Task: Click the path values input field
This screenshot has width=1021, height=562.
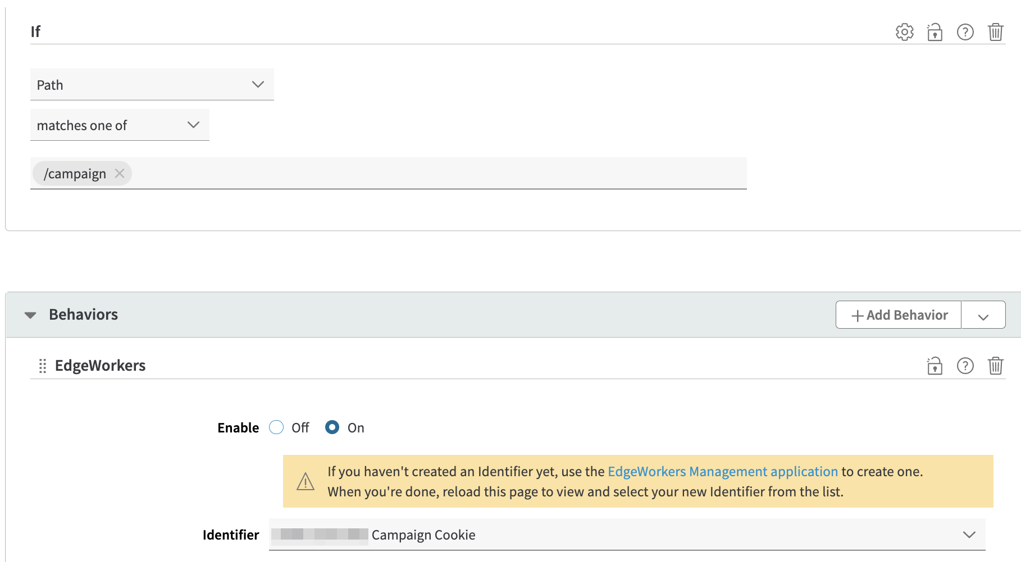Action: 438,173
